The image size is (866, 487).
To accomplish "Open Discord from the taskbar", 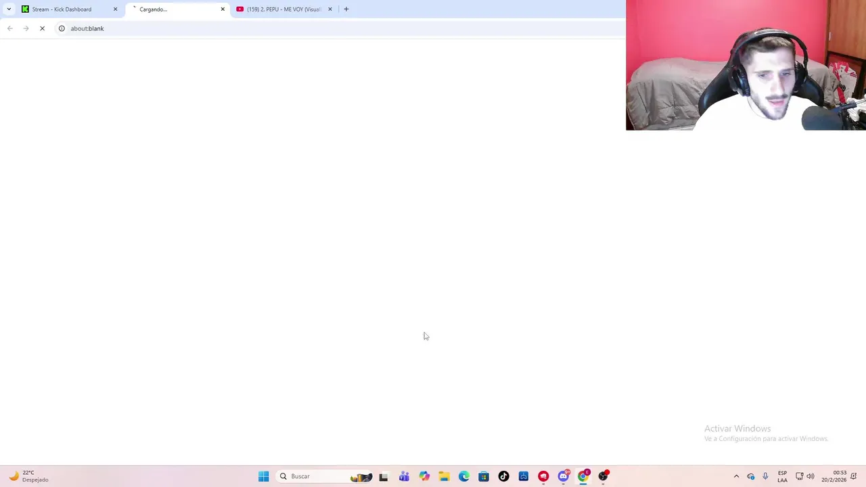I will pos(564,476).
